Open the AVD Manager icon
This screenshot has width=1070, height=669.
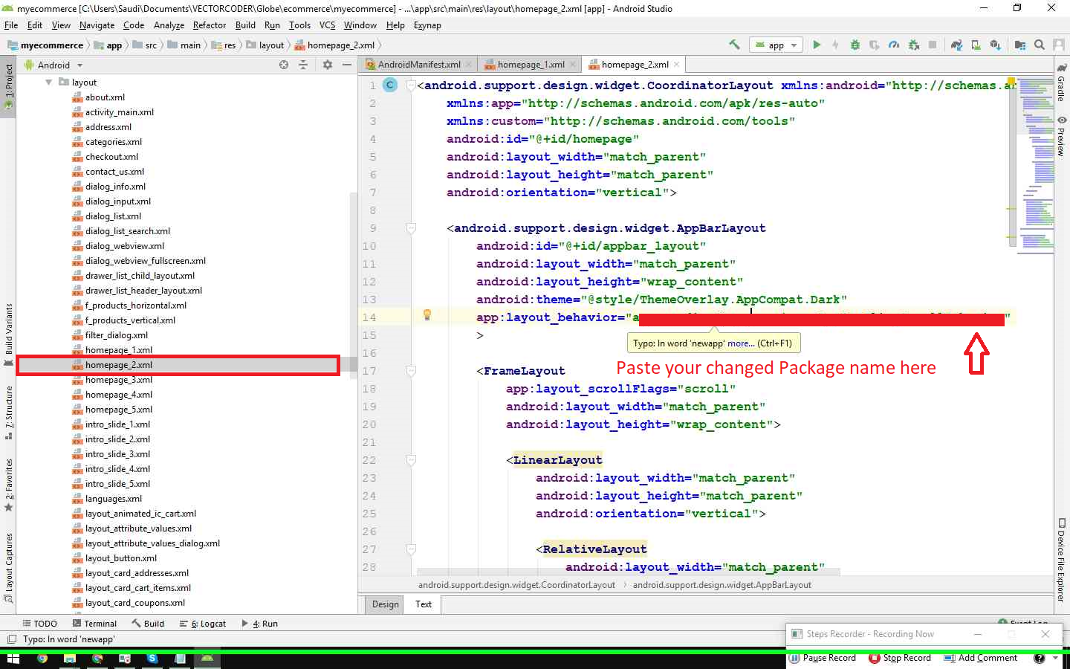[976, 45]
